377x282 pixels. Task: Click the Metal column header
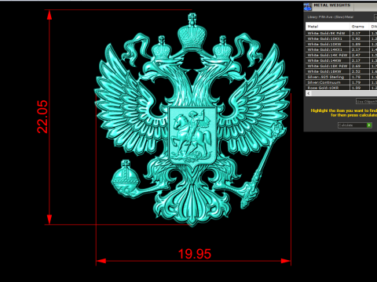click(x=328, y=27)
